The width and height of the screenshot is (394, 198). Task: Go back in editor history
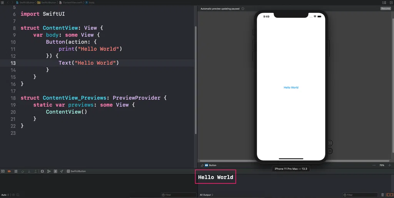point(8,3)
